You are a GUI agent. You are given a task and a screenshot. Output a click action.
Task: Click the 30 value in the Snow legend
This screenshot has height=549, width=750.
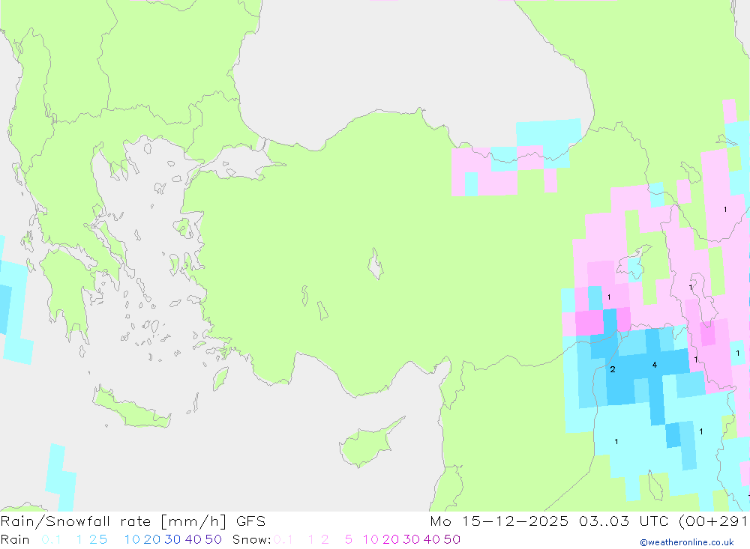click(411, 539)
